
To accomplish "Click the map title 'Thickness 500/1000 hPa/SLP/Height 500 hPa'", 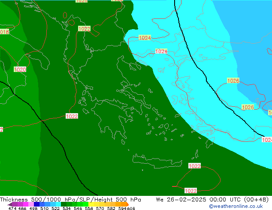I will coord(70,200).
